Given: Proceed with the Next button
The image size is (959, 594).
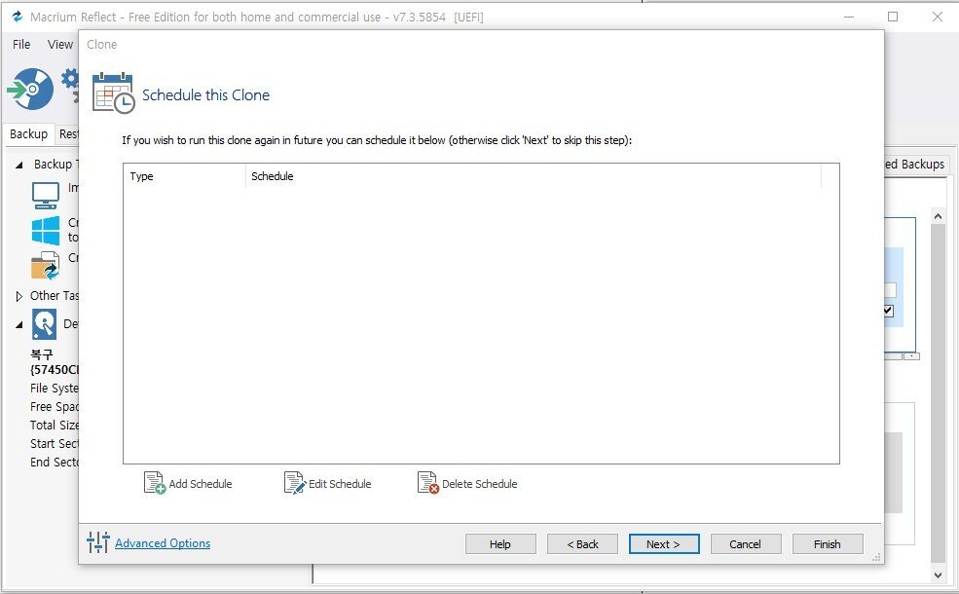Looking at the screenshot, I should pos(664,543).
